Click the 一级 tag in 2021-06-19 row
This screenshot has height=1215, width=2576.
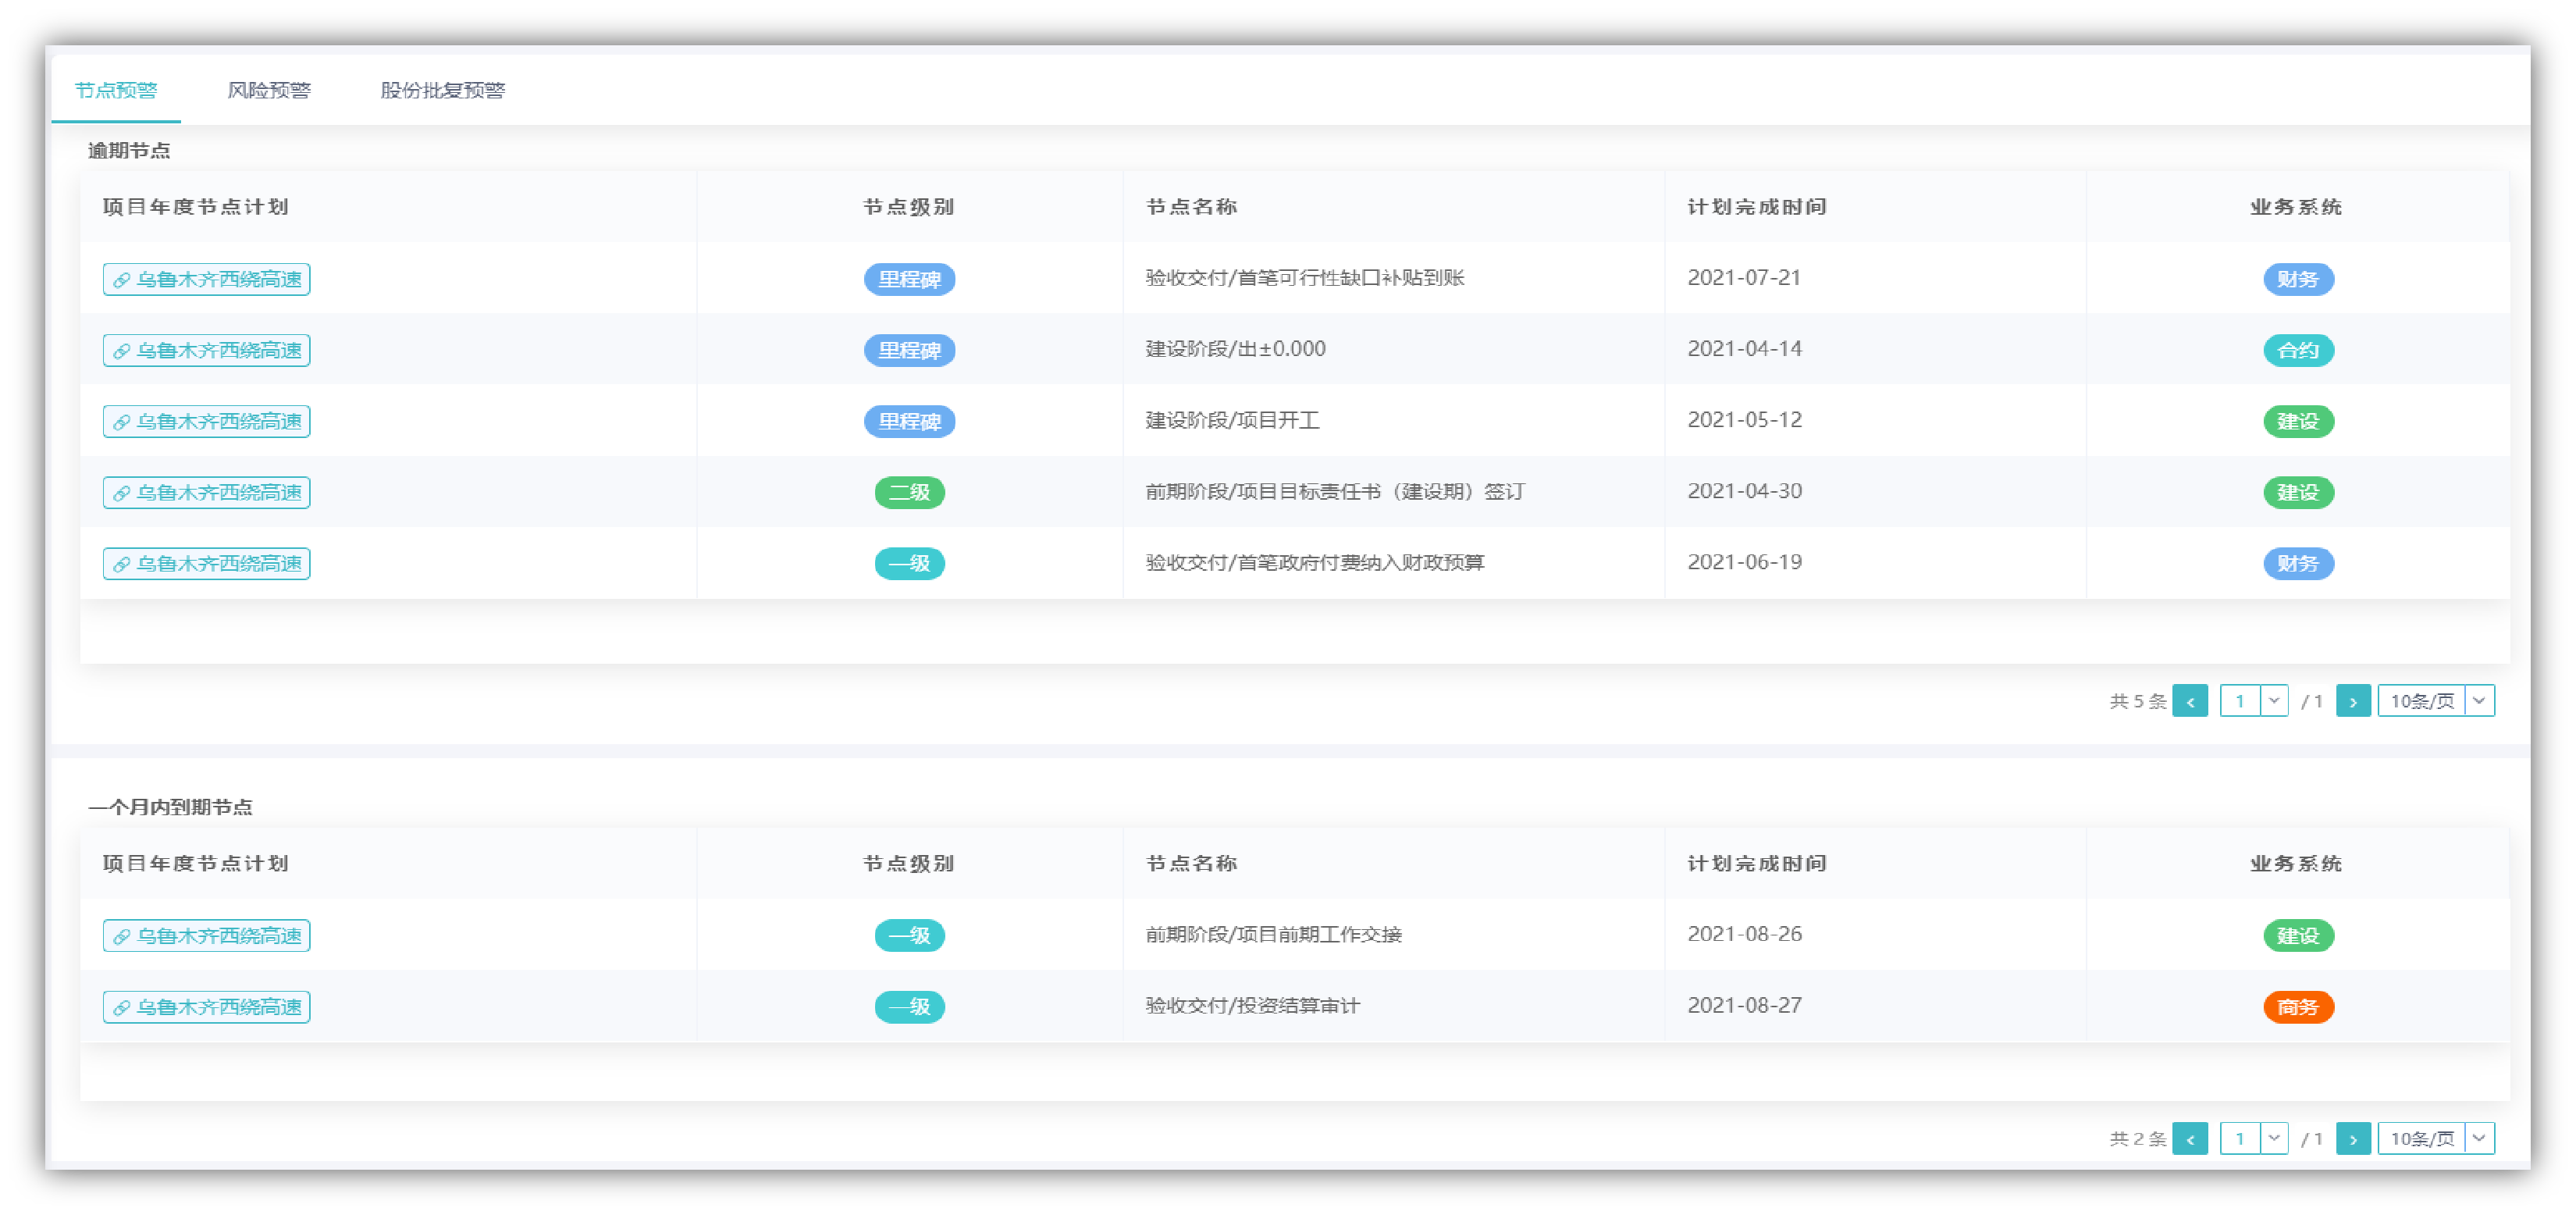pos(909,563)
